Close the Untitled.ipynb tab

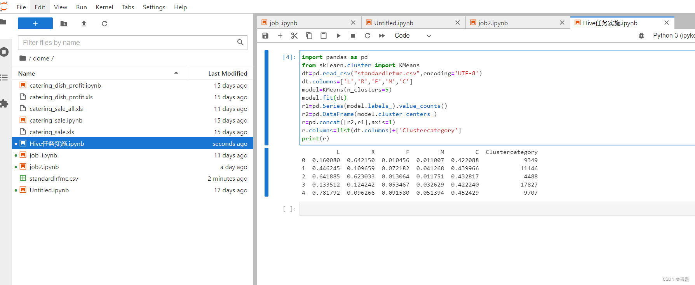pos(458,23)
